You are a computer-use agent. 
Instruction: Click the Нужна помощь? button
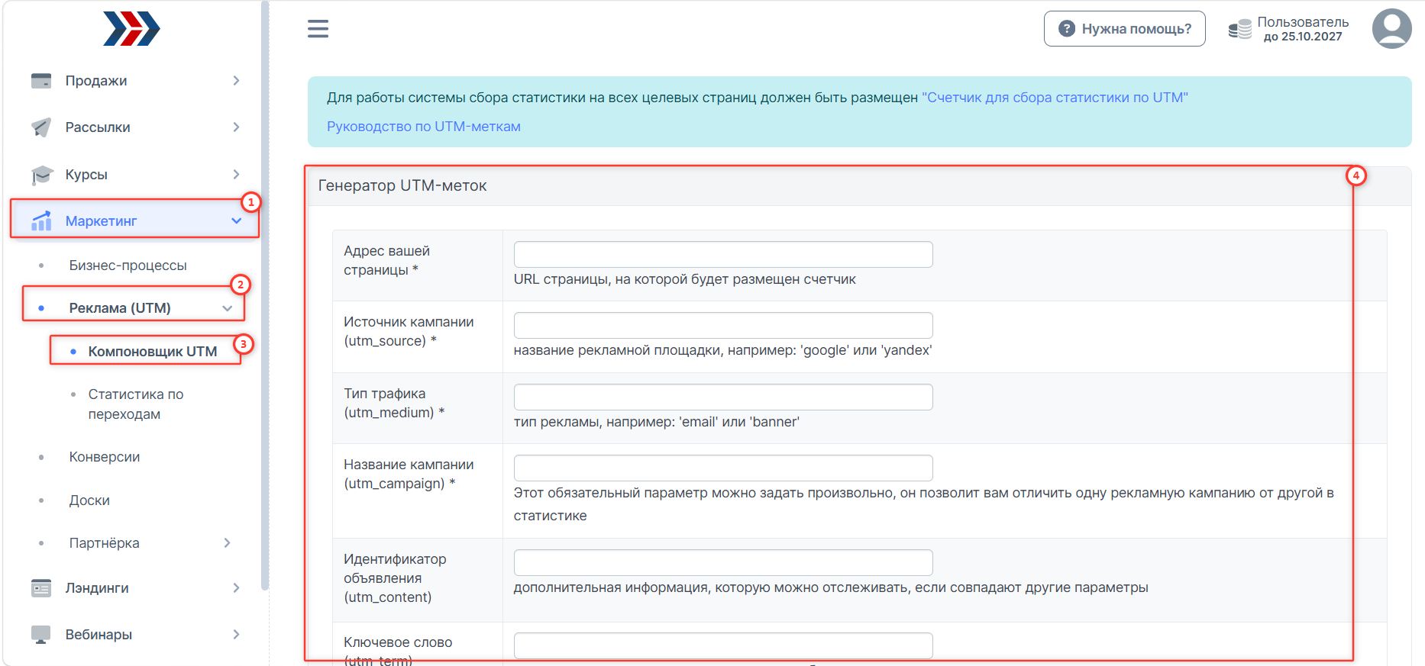(x=1125, y=29)
